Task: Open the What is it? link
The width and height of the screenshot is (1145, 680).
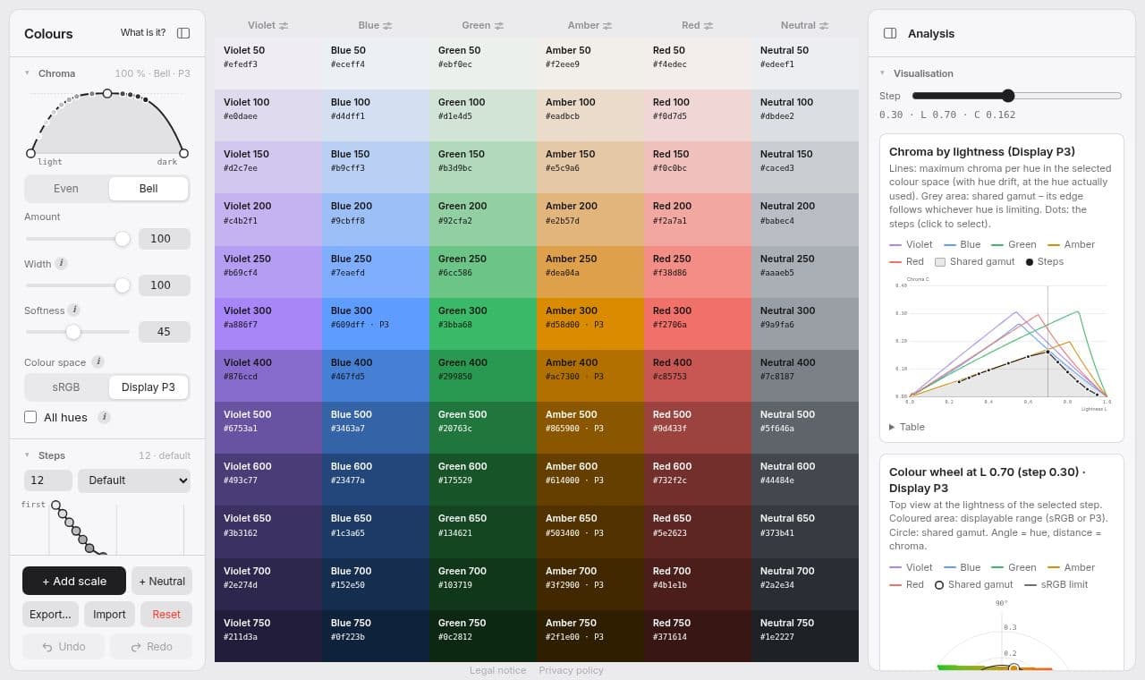Action: [143, 33]
